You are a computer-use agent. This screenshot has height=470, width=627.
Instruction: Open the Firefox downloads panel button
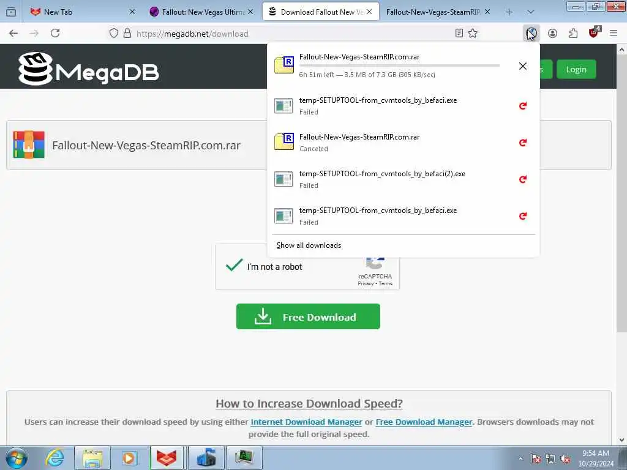pyautogui.click(x=531, y=33)
